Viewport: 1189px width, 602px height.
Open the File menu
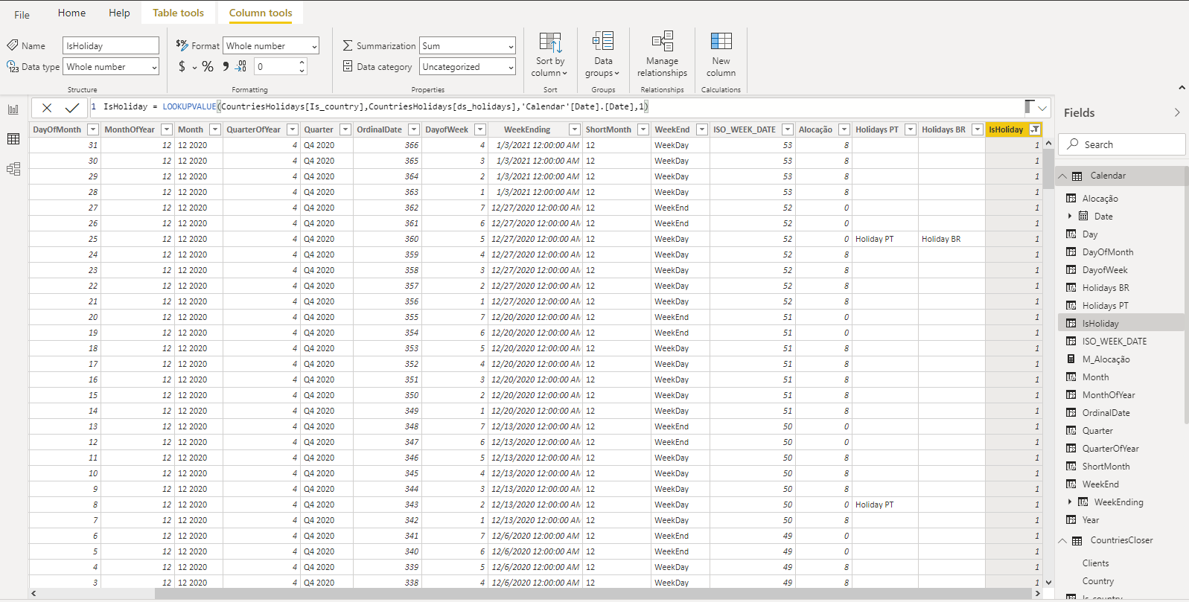tap(22, 15)
